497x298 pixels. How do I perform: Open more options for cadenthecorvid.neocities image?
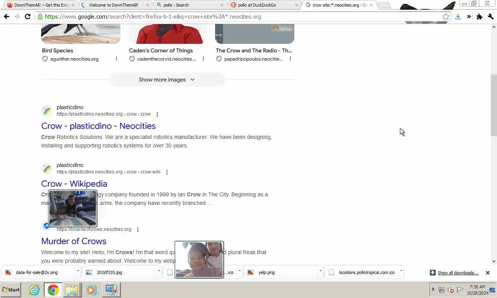[203, 59]
